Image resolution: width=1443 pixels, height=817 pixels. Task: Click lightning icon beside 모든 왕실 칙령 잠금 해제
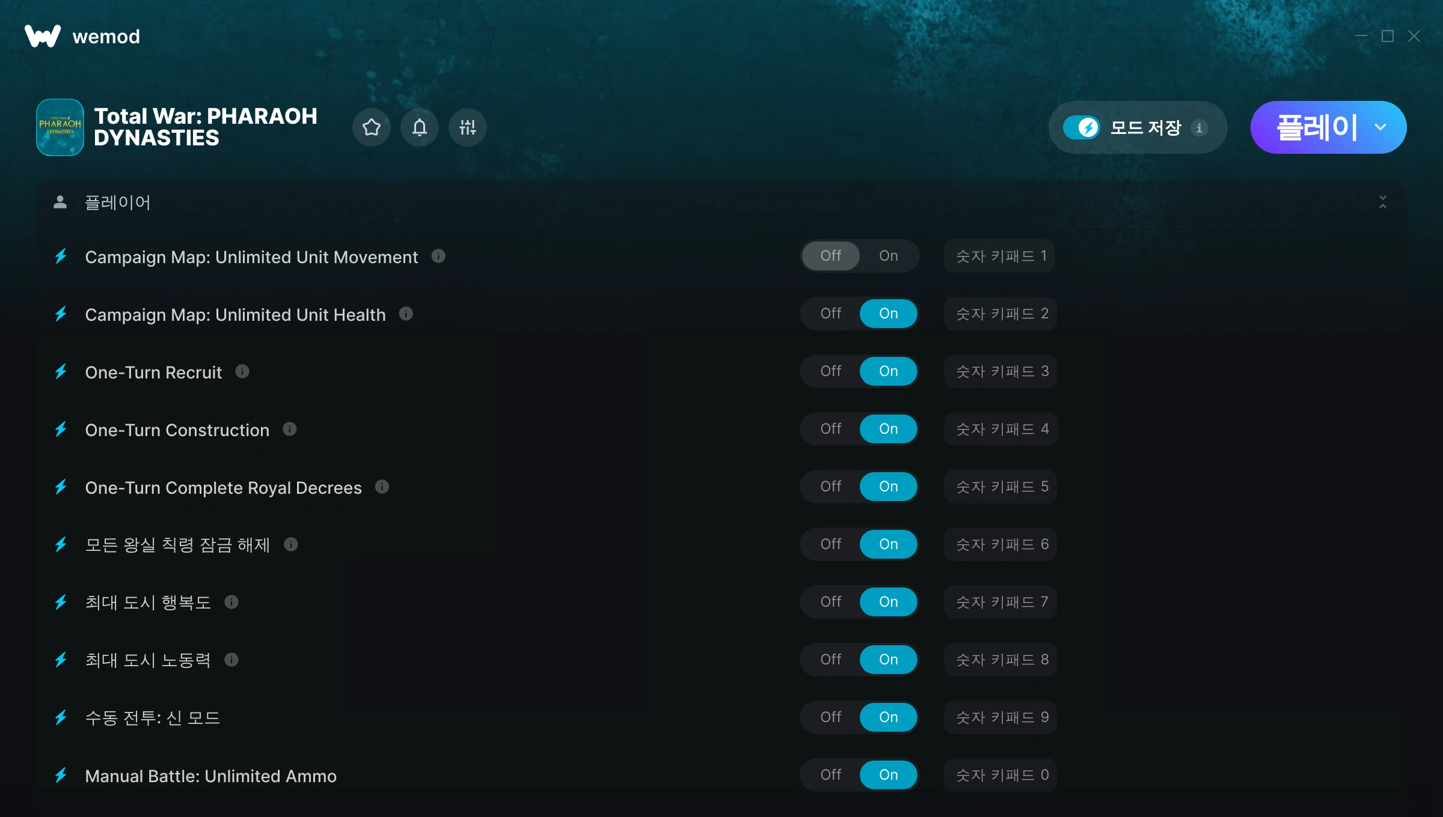click(61, 545)
